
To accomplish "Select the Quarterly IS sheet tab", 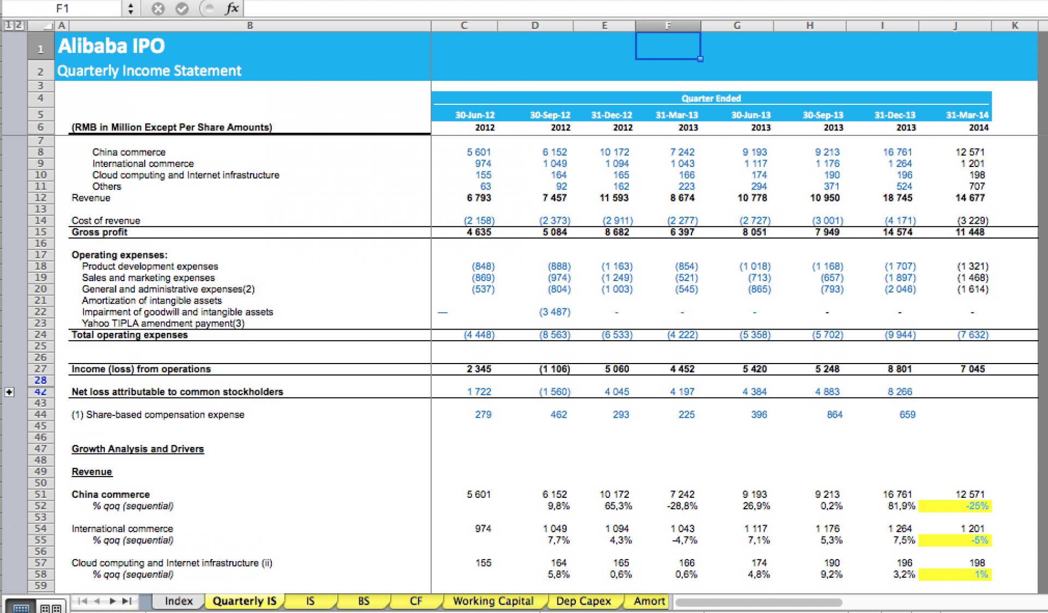I will (x=244, y=601).
